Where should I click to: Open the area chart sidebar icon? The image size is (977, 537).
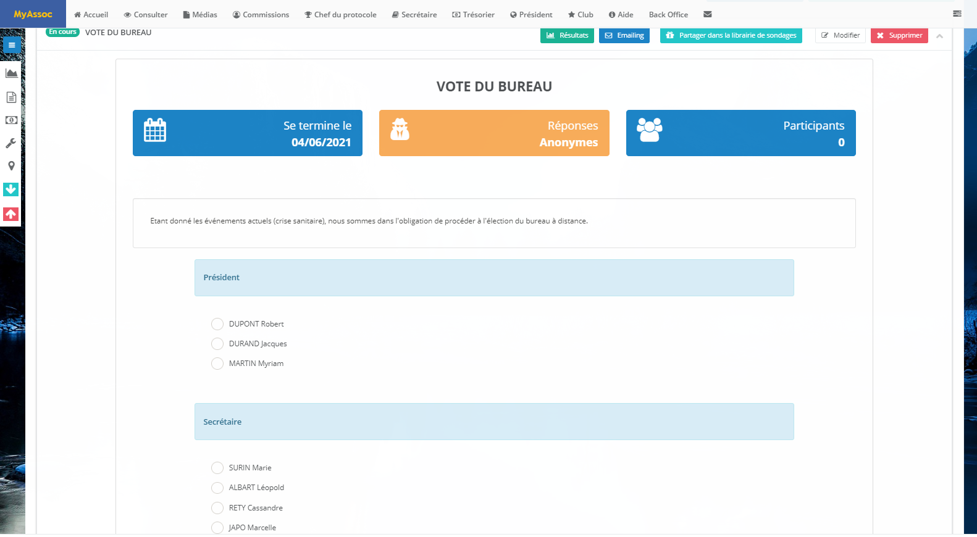pyautogui.click(x=11, y=73)
